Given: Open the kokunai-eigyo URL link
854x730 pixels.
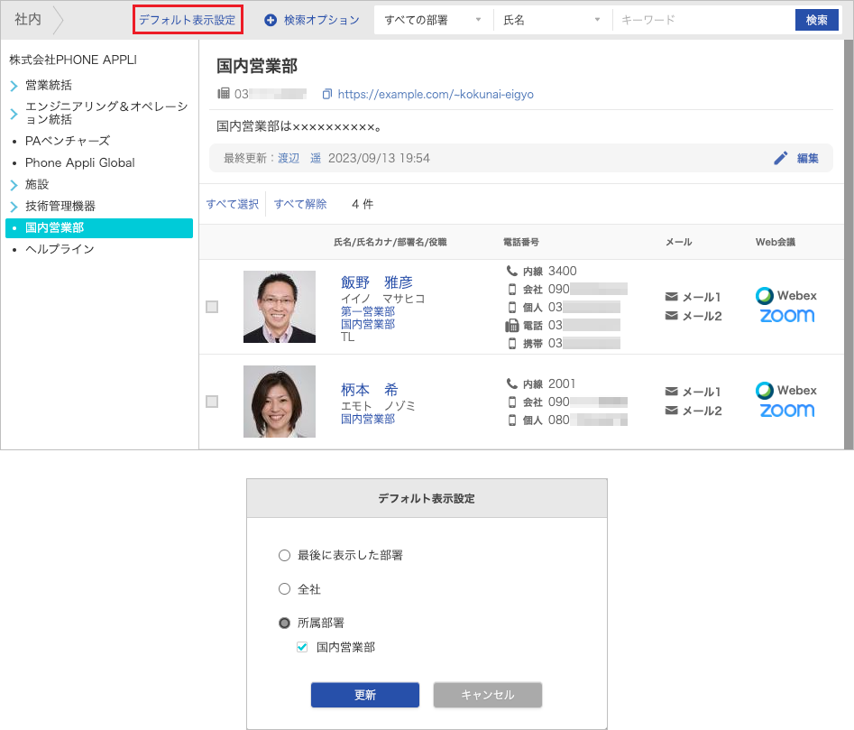Looking at the screenshot, I should click(x=435, y=94).
